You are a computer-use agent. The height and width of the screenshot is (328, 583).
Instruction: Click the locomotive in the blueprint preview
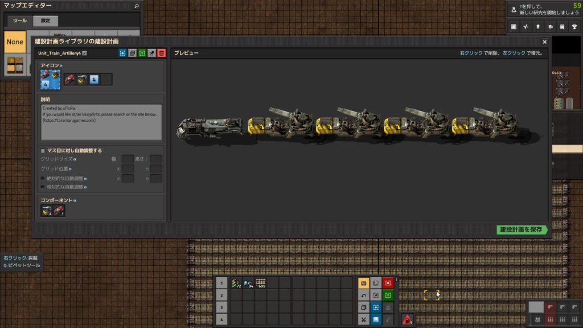(x=210, y=128)
